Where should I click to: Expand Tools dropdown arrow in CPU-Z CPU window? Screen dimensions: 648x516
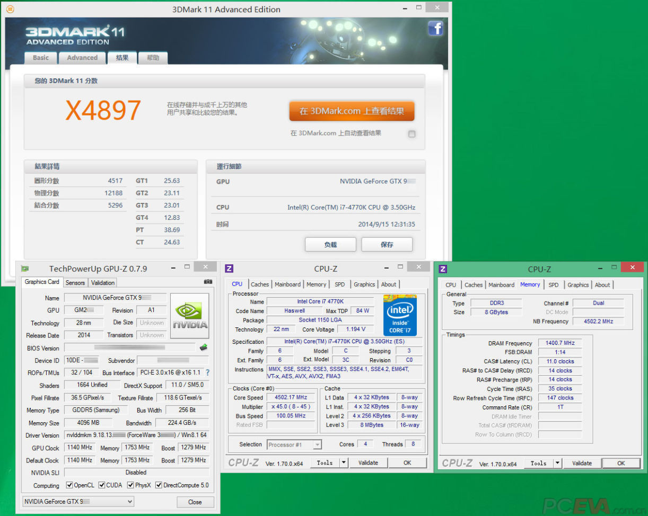pyautogui.click(x=344, y=462)
